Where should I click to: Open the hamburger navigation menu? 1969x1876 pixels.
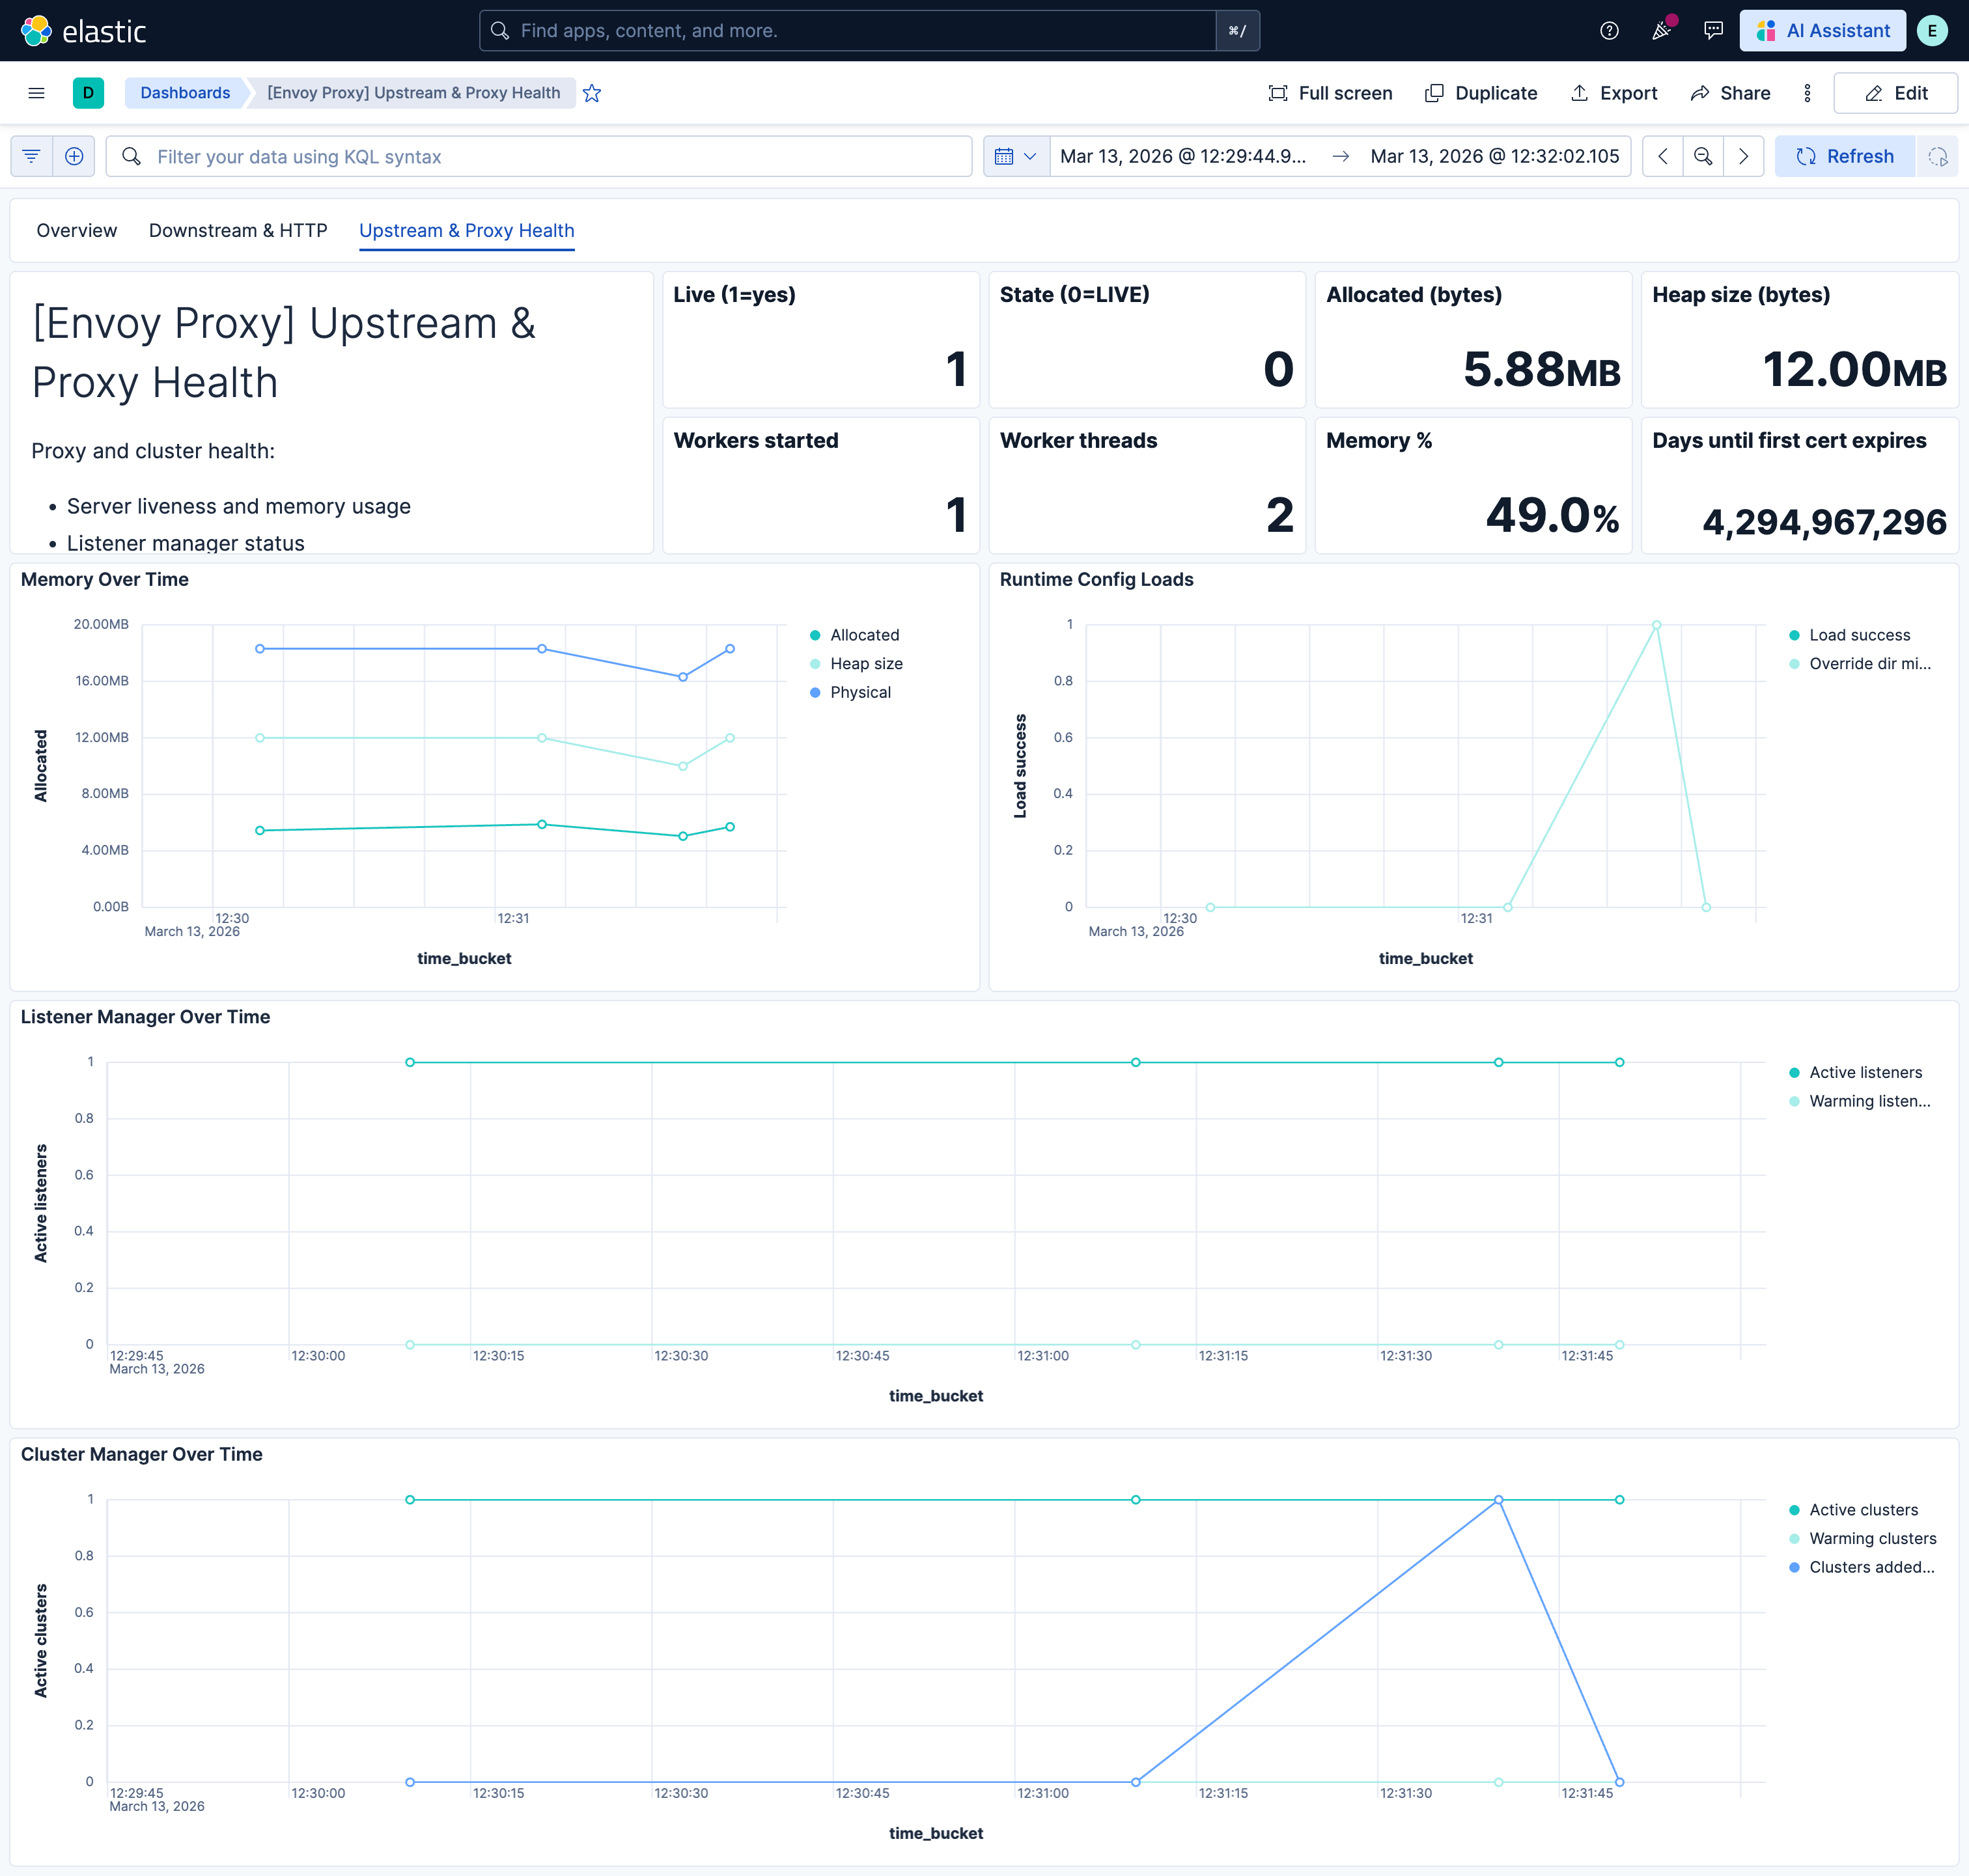pyautogui.click(x=36, y=93)
